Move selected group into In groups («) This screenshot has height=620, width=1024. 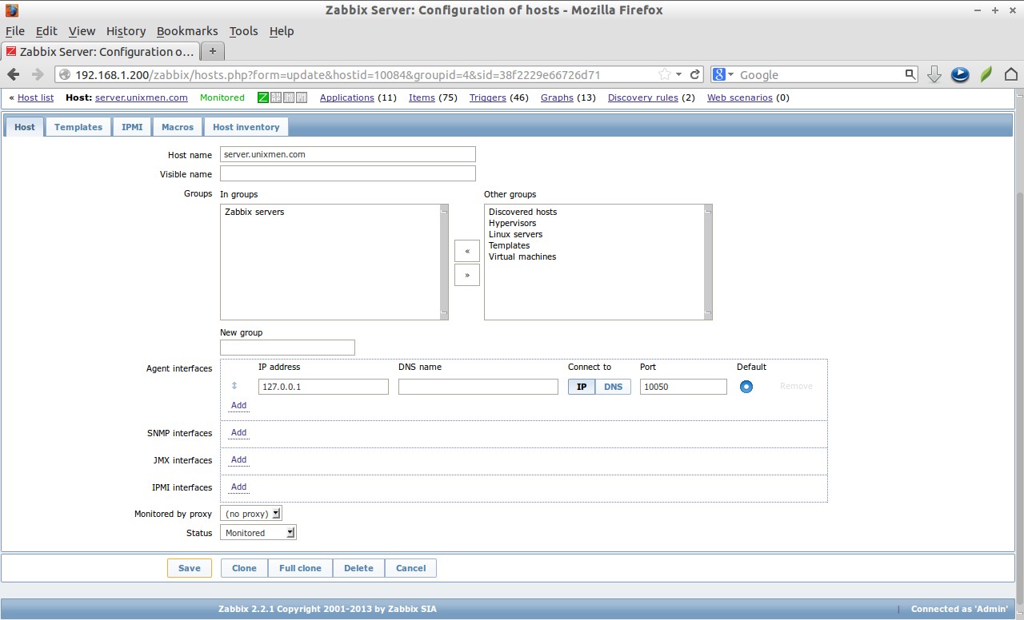(x=467, y=251)
